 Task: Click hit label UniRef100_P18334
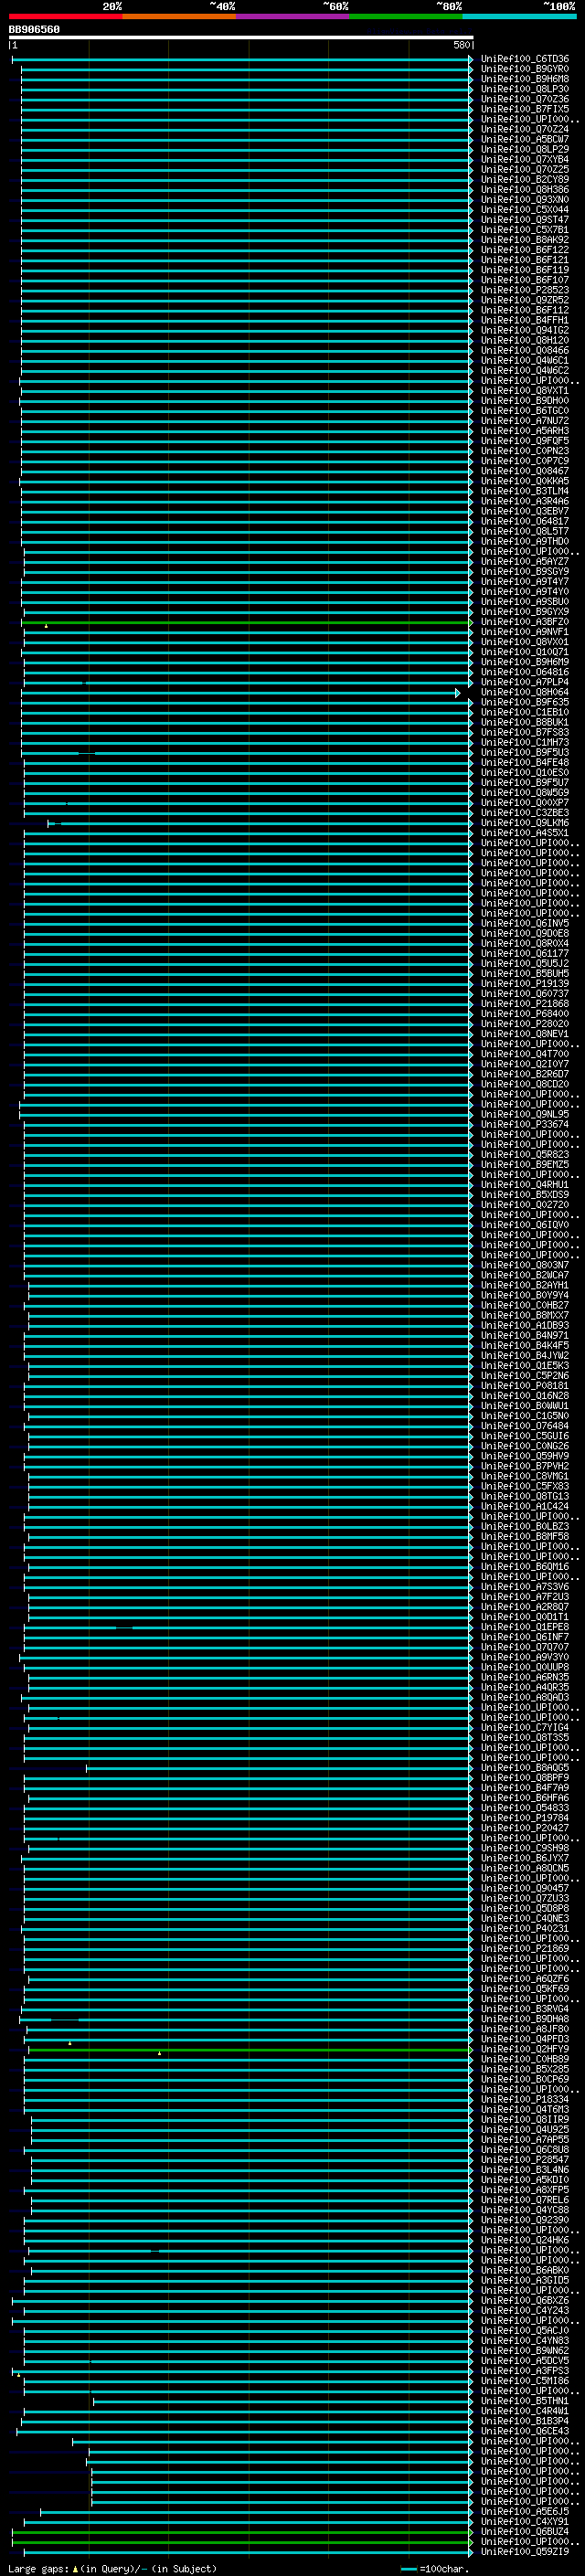point(524,2099)
